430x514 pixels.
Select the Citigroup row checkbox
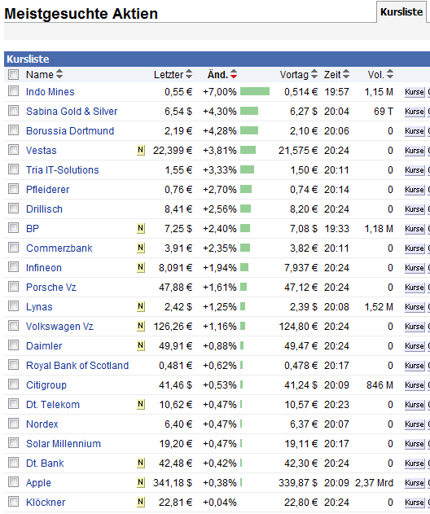click(13, 384)
